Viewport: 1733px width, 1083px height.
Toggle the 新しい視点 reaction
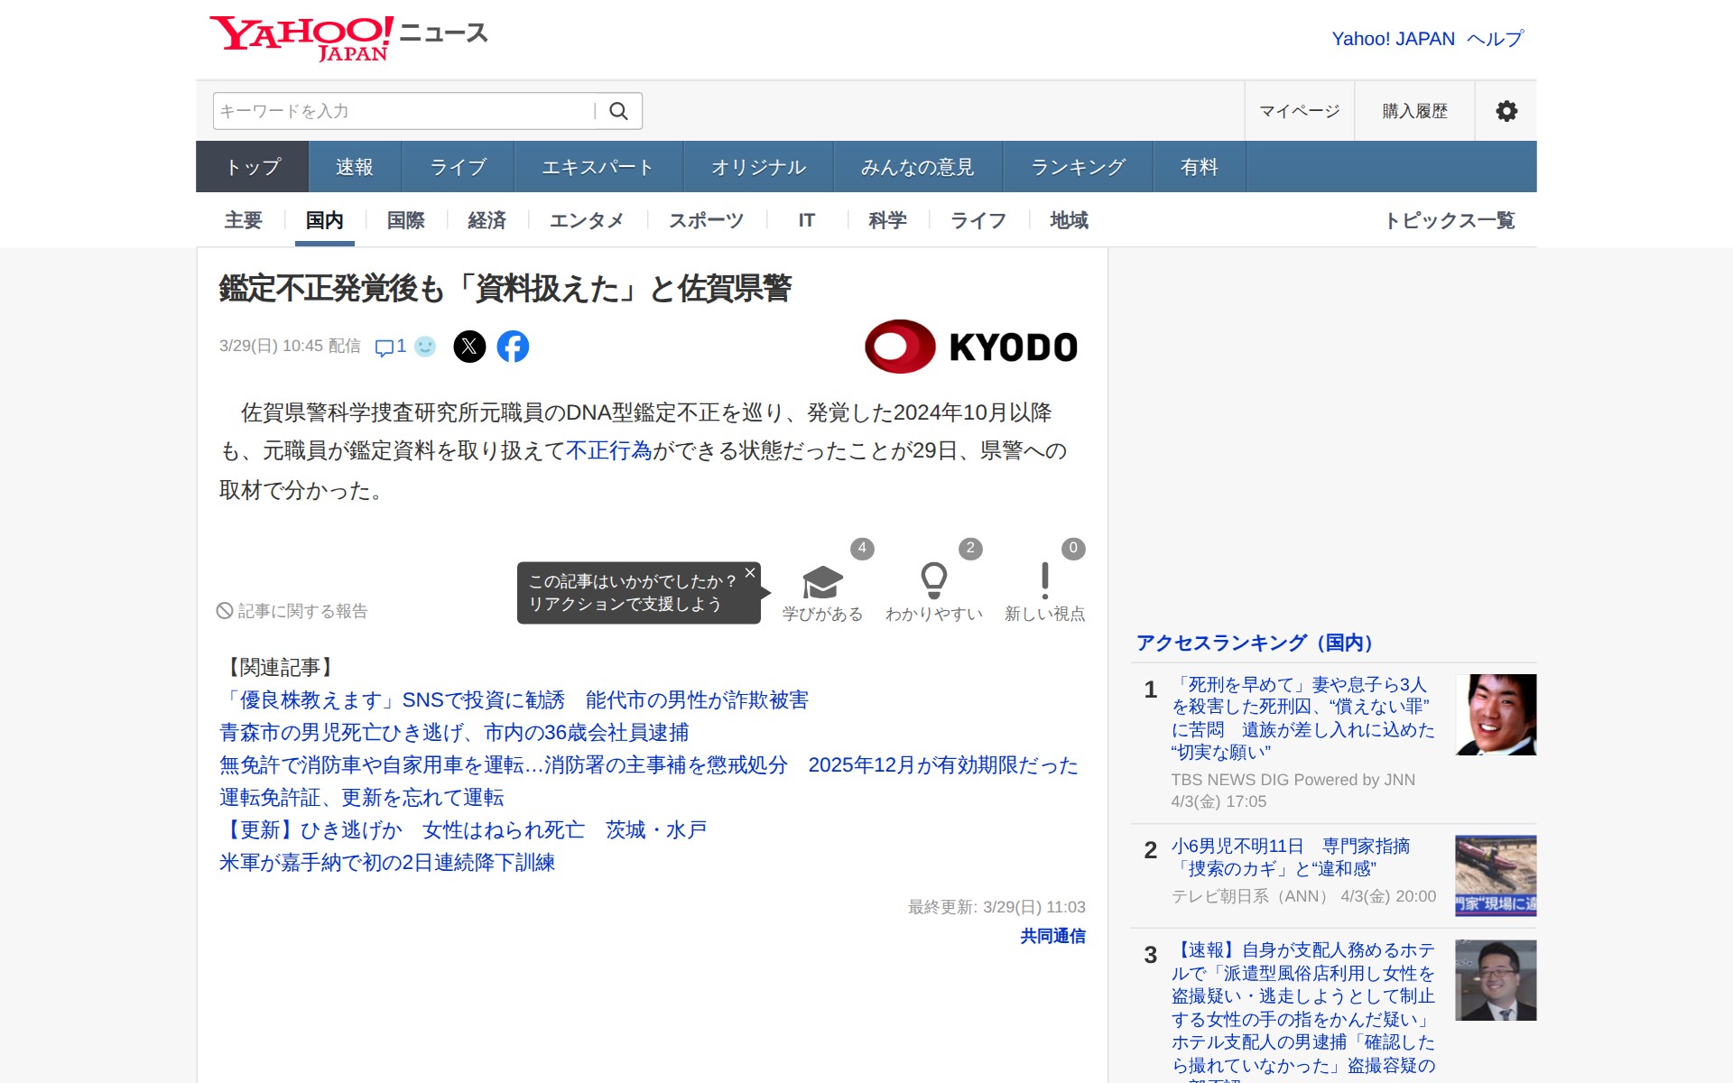(1043, 582)
